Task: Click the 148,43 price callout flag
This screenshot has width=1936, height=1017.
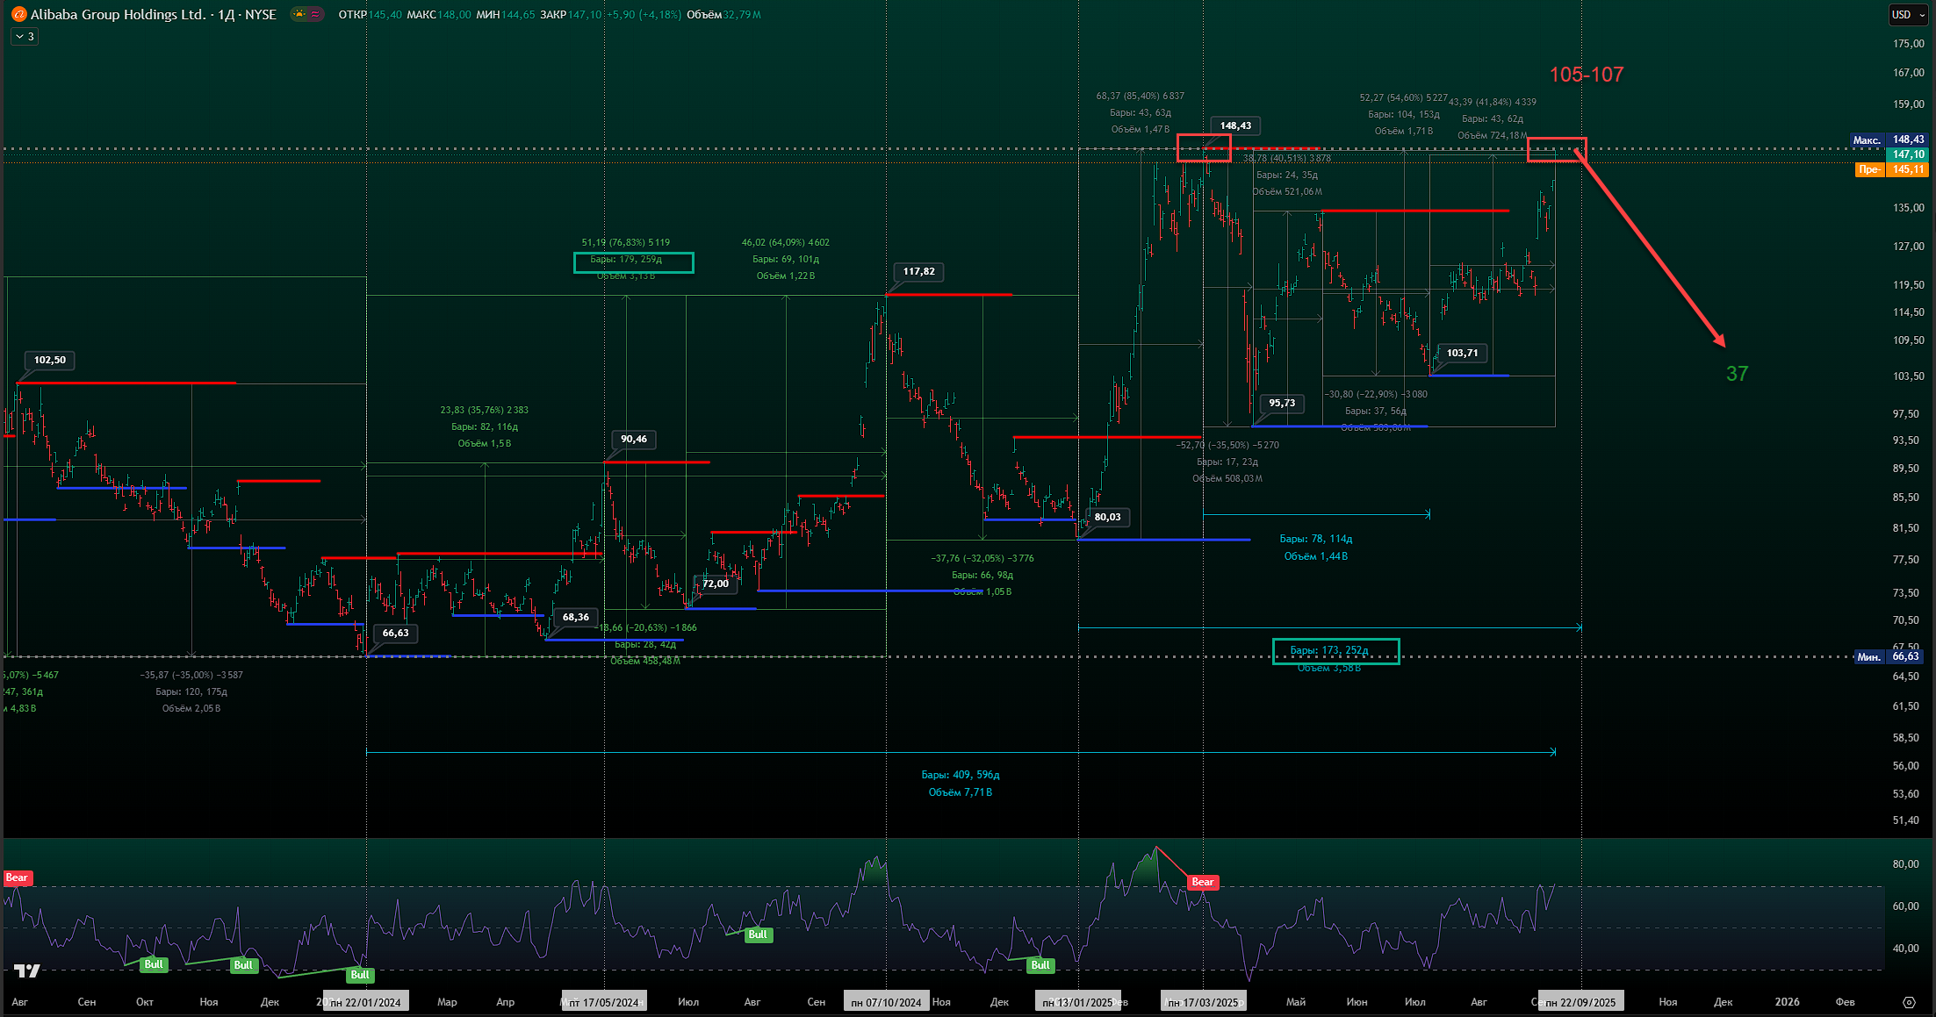Action: (x=1234, y=125)
